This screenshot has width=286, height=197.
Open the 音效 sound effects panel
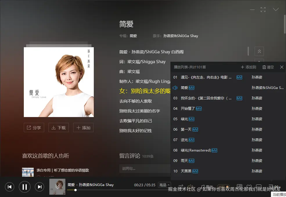pyautogui.click(x=207, y=187)
